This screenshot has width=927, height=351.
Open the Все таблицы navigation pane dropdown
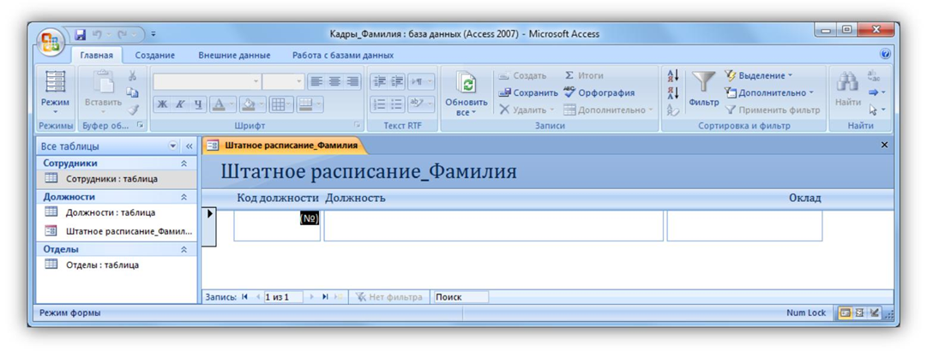[173, 146]
